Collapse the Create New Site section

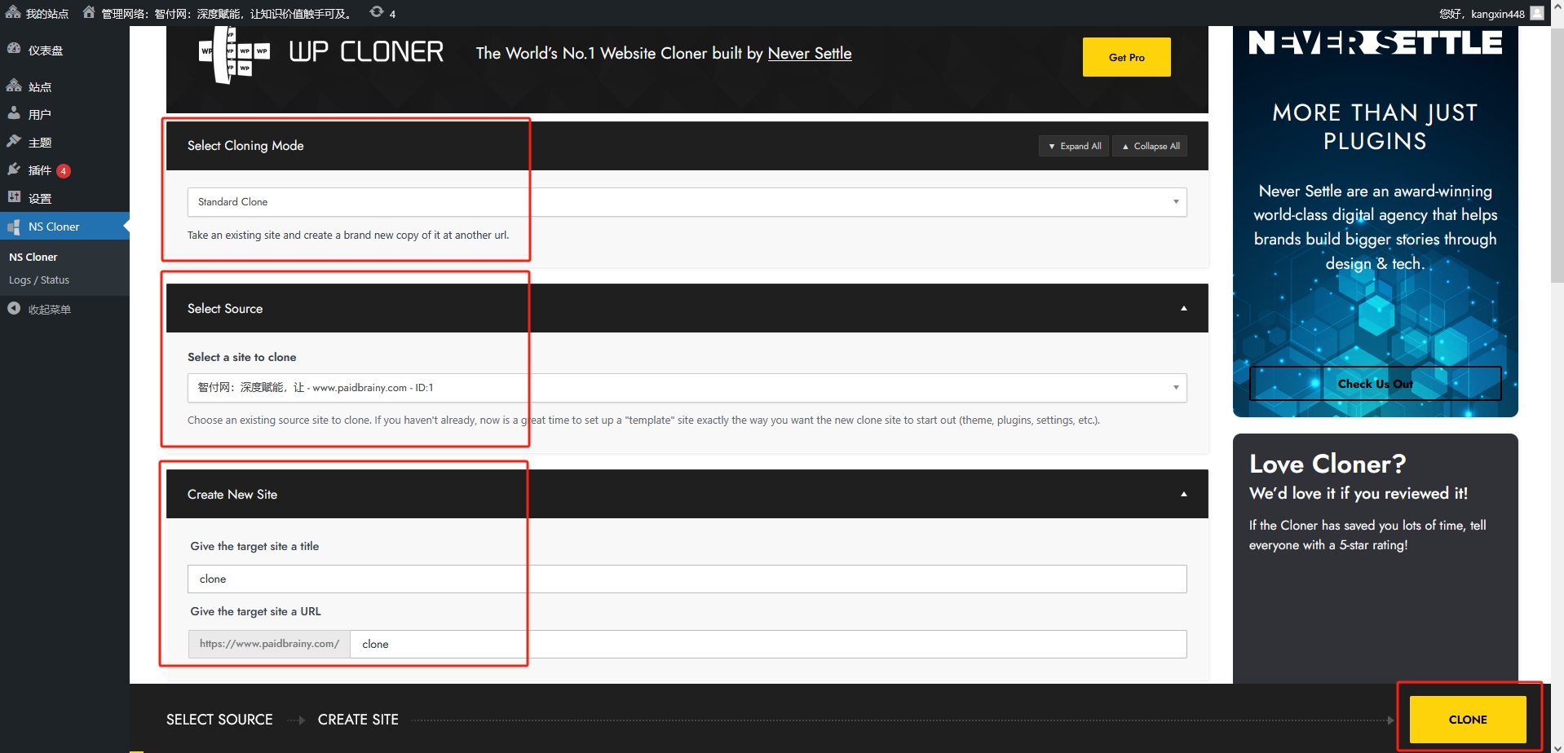[x=1183, y=494]
